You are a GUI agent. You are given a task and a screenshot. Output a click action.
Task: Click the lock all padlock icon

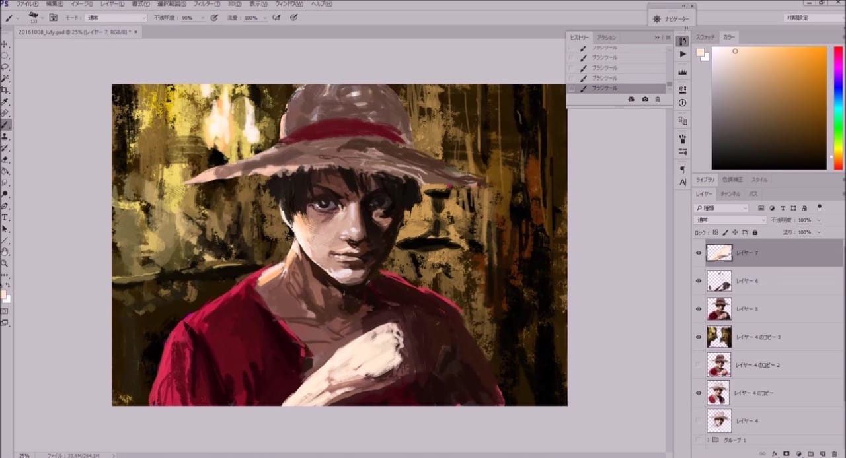point(755,232)
